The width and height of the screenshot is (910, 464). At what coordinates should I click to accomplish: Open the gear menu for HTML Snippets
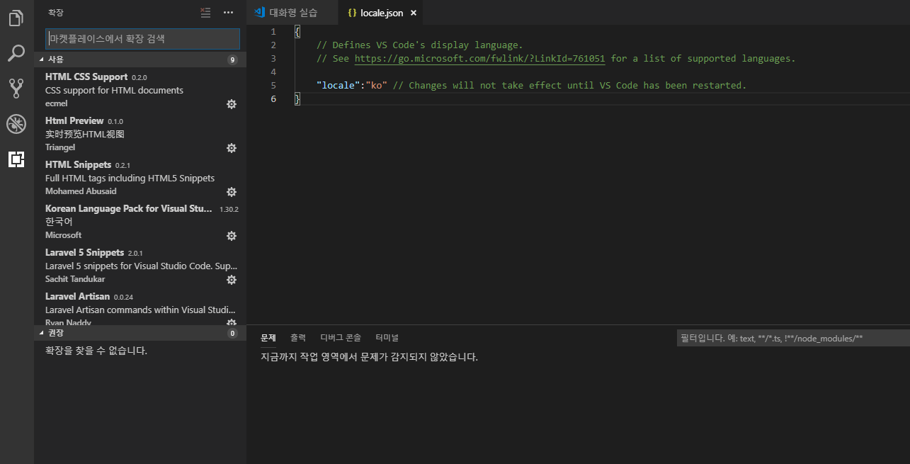(x=231, y=192)
